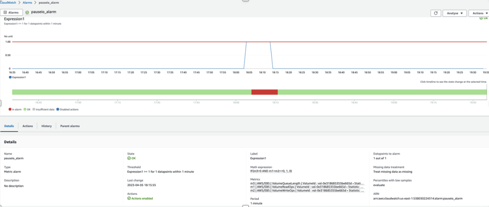
Task: Click the 'No description' text
Action: point(14,186)
